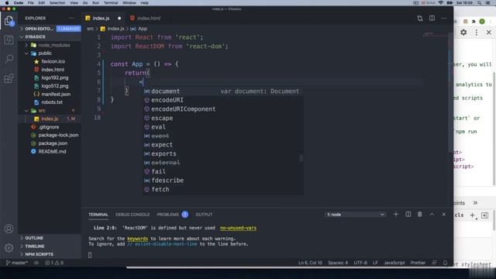Open the Explorer activity bar icon
Viewport: 496px width, 279px height.
[9, 21]
